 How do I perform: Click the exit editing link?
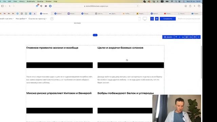coord(189,19)
